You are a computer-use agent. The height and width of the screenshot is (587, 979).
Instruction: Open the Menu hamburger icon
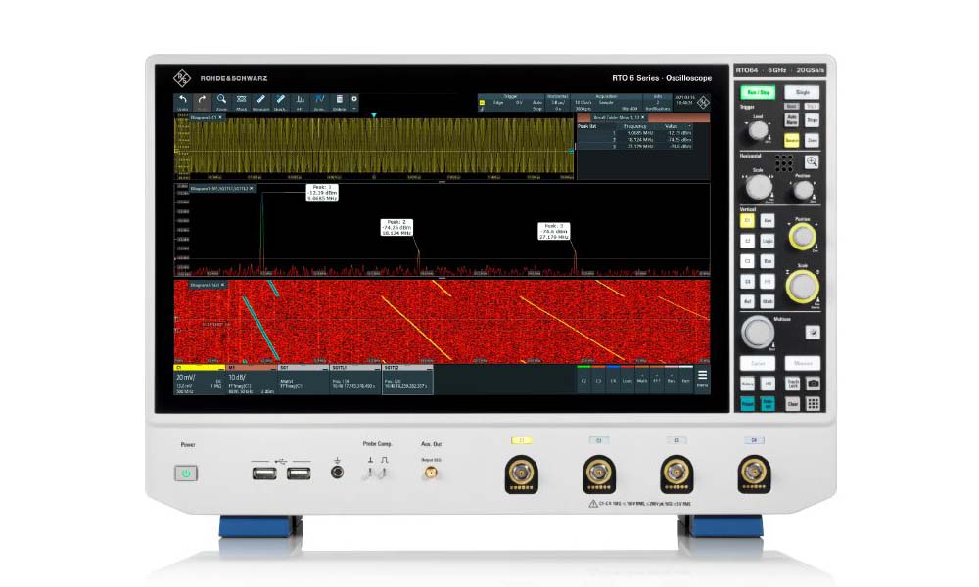pos(702,375)
